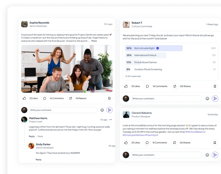Open emoji picker under Oarack Babama's post
The image size is (221, 174).
coord(207,155)
